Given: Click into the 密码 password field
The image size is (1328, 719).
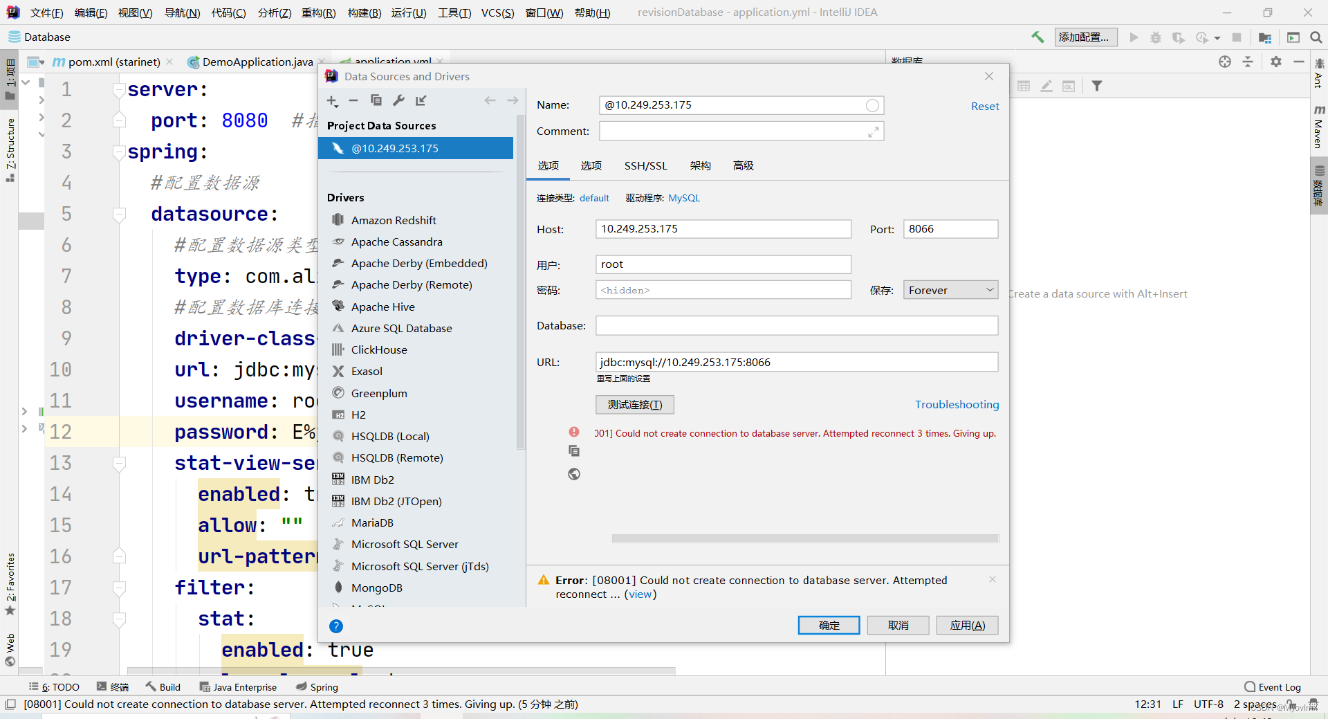Looking at the screenshot, I should (x=723, y=290).
